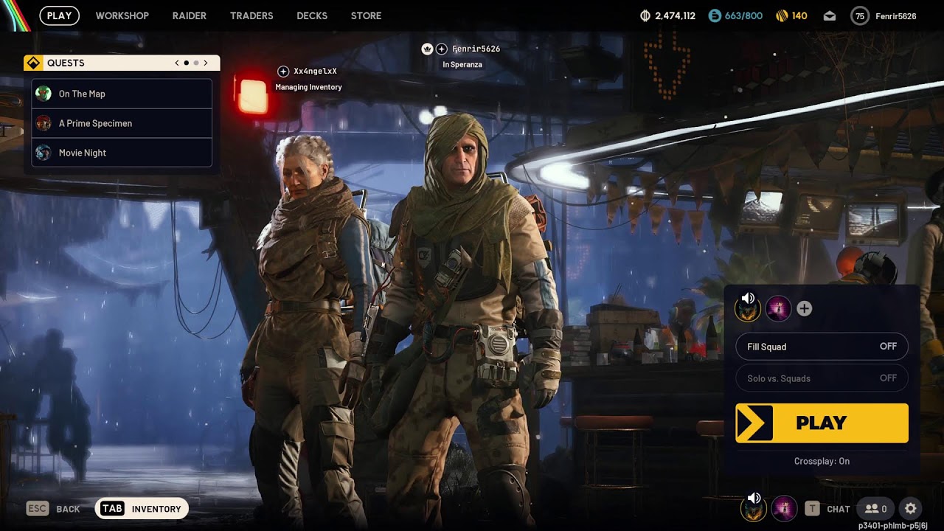The image size is (944, 531).
Task: Open the Decks tab
Action: point(312,15)
